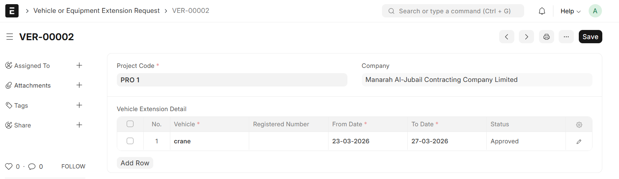Focus the search or command bar
The image size is (619, 179).
pyautogui.click(x=453, y=11)
